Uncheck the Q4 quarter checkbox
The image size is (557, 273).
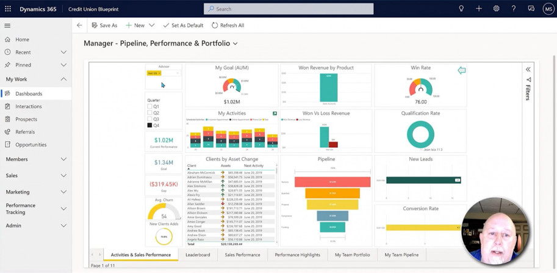149,125
